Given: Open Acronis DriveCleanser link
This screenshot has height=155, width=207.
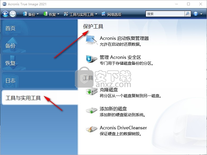Looking at the screenshot, I should 123,128.
